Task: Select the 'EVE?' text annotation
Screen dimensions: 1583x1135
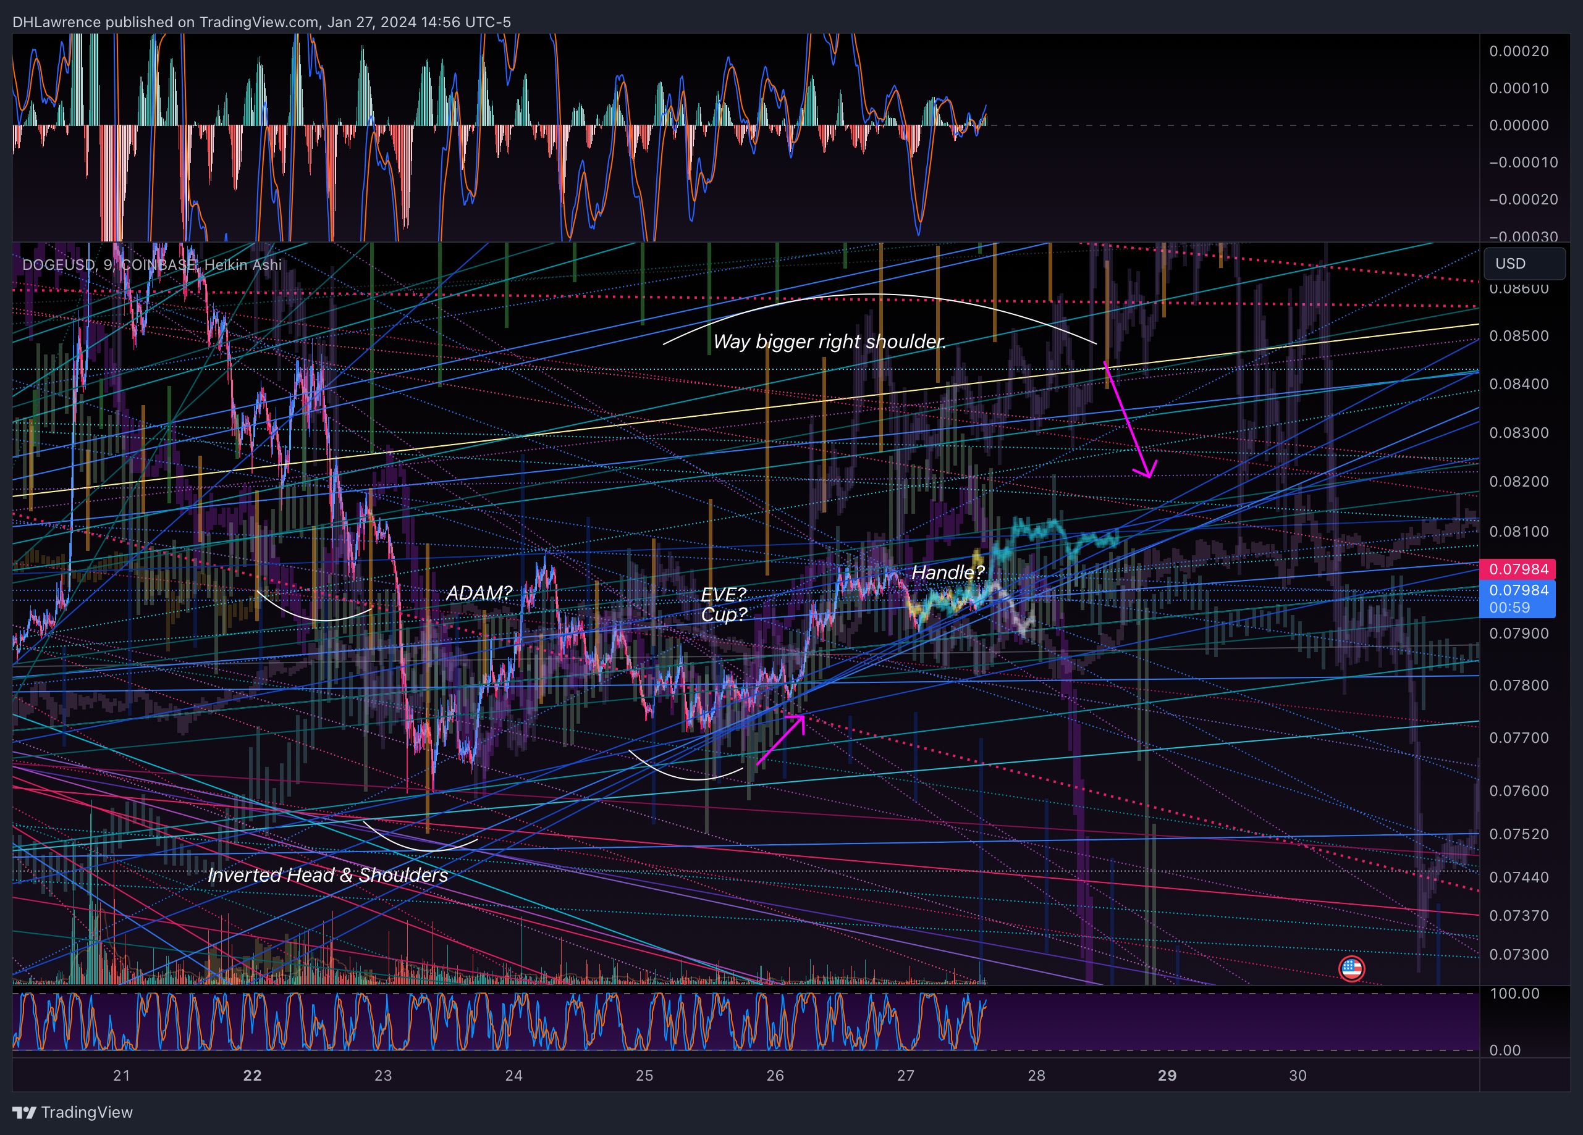Action: pos(723,594)
